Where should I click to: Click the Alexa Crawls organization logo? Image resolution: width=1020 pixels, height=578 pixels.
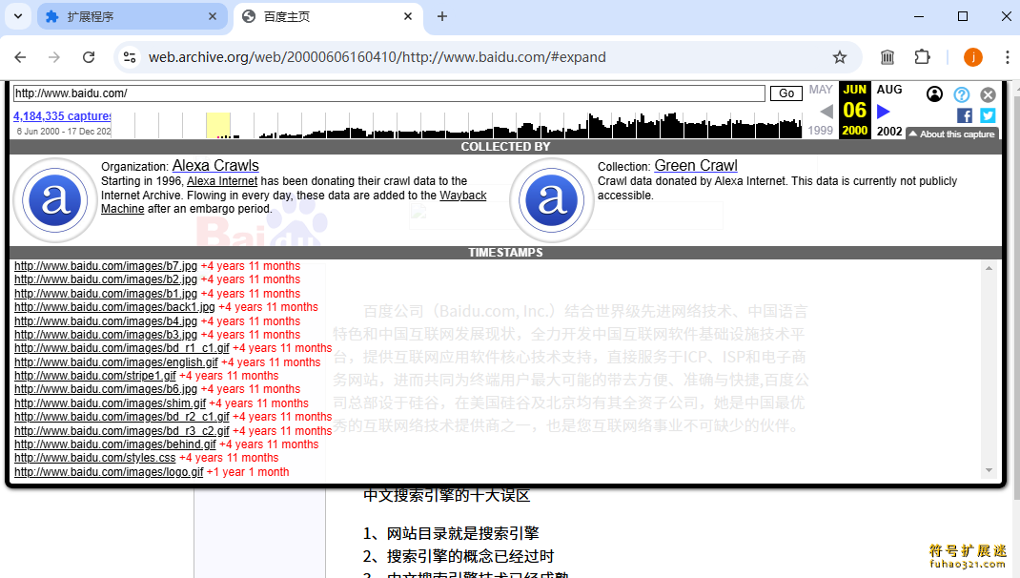pyautogui.click(x=54, y=200)
